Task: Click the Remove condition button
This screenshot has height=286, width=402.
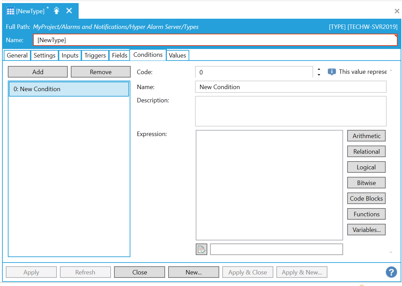Action: (100, 72)
